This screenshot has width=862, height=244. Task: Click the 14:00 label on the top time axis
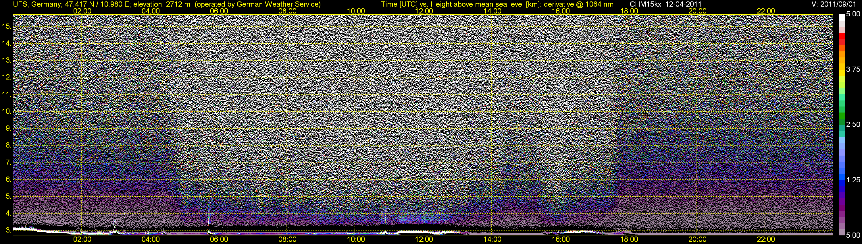[x=492, y=11]
